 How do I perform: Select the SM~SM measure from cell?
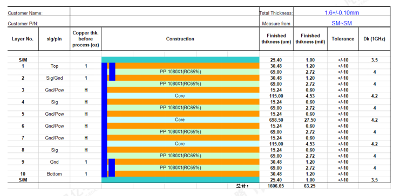342,23
